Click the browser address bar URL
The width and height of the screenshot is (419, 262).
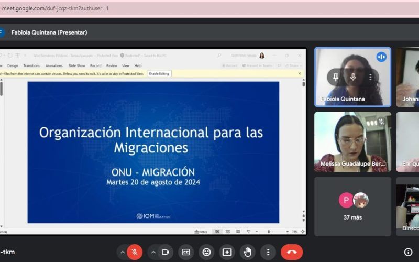[x=55, y=8]
